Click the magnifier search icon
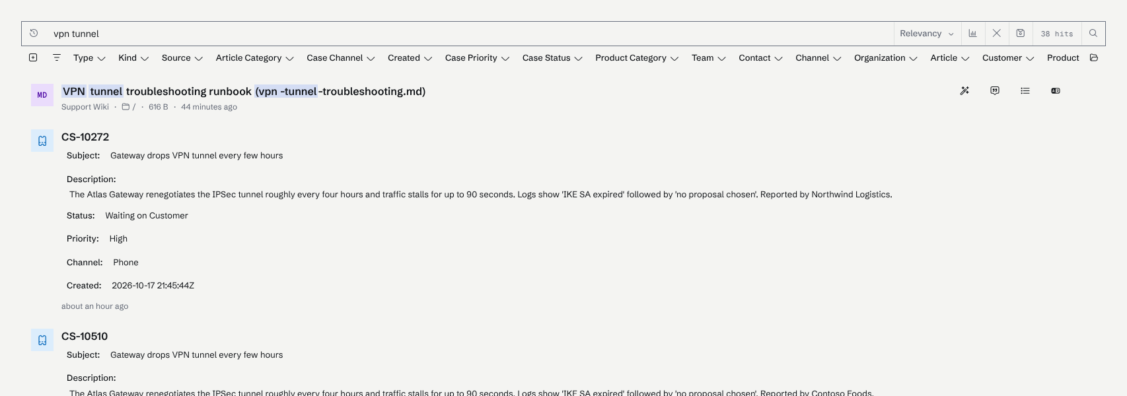 (x=1093, y=33)
